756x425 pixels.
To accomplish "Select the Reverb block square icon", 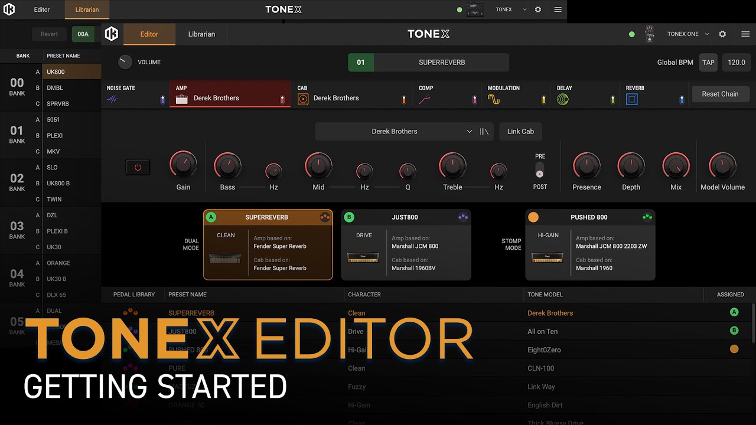I will [x=632, y=100].
